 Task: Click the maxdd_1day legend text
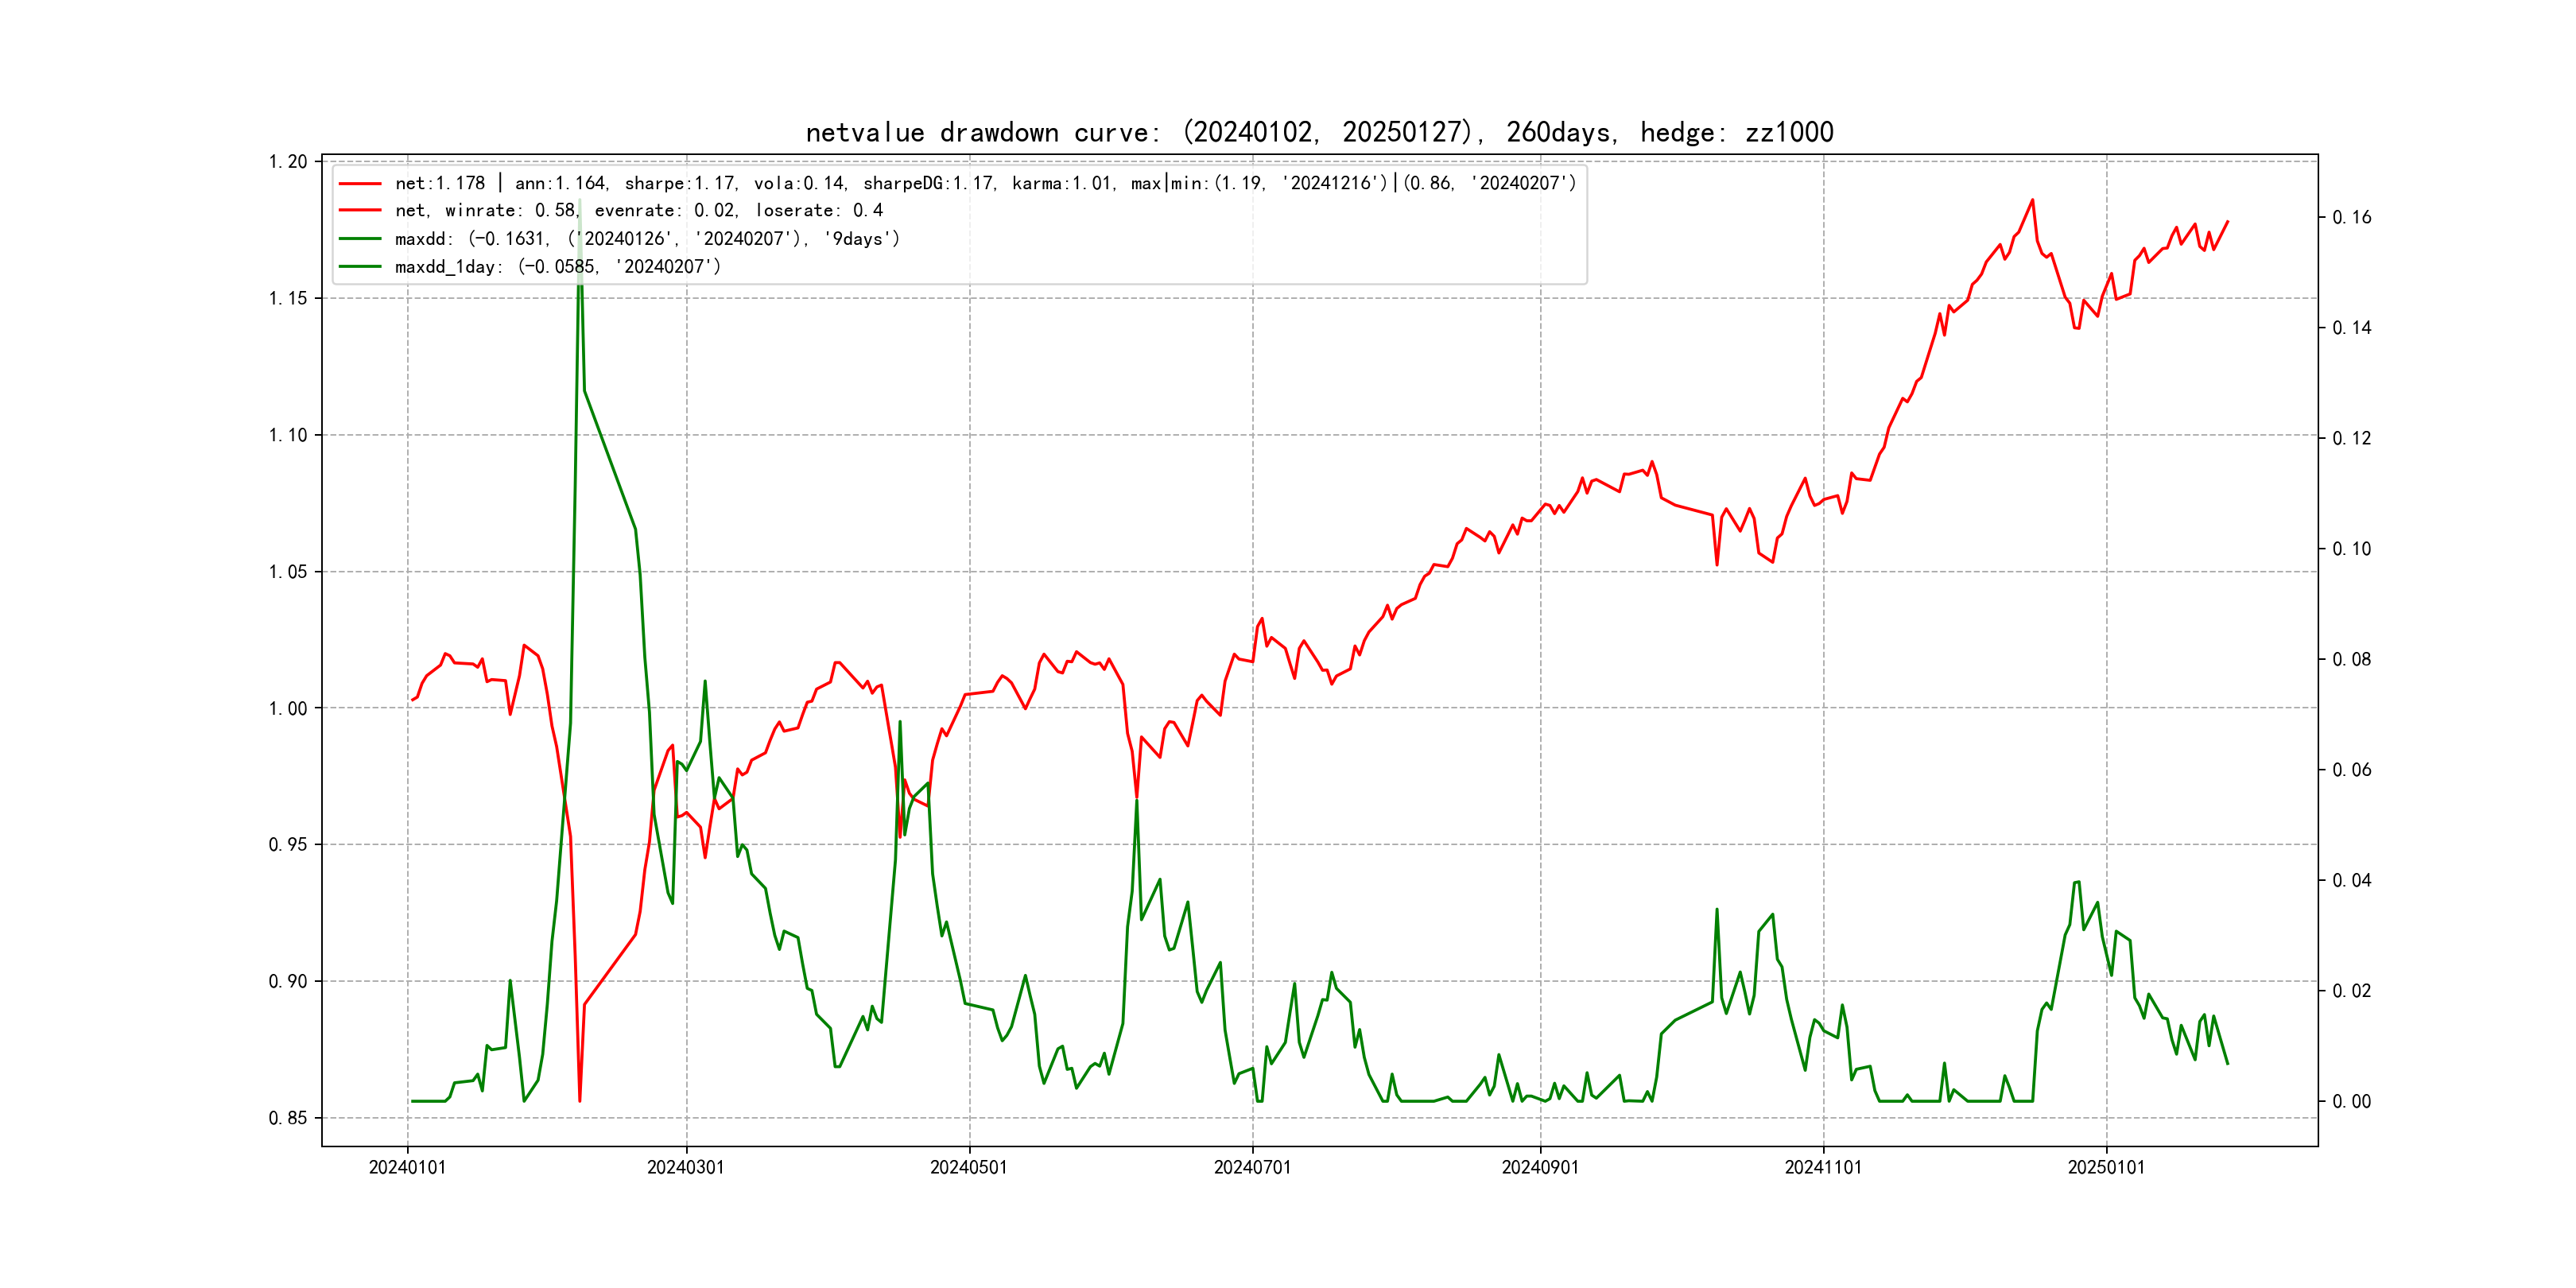[x=557, y=267]
